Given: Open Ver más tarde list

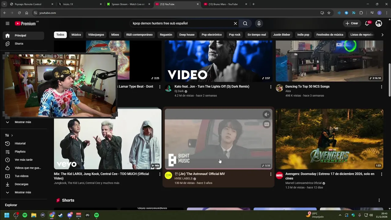Looking at the screenshot, I should click(x=24, y=160).
